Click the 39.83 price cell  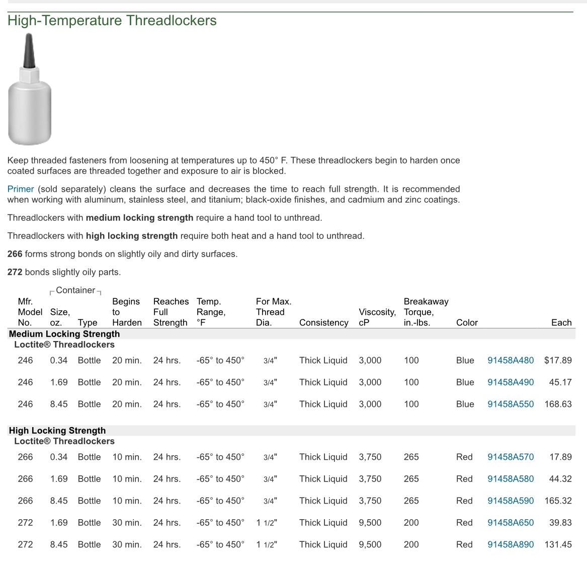(x=560, y=522)
